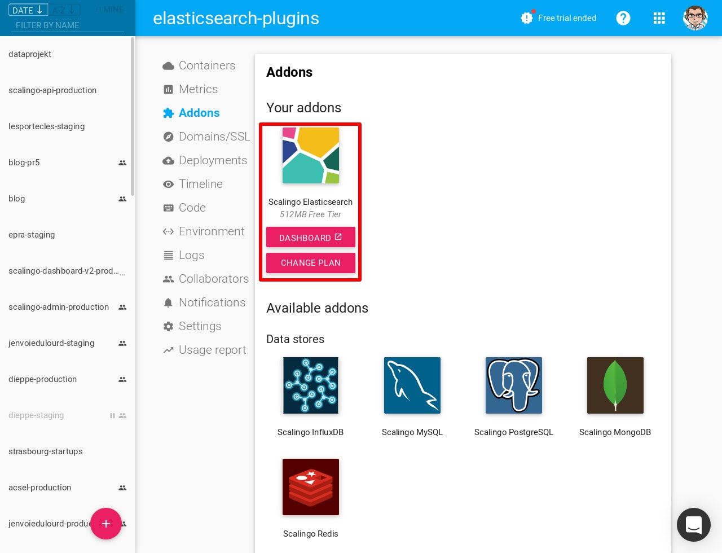Sort the app list by DATE
The image size is (722, 553).
click(28, 10)
